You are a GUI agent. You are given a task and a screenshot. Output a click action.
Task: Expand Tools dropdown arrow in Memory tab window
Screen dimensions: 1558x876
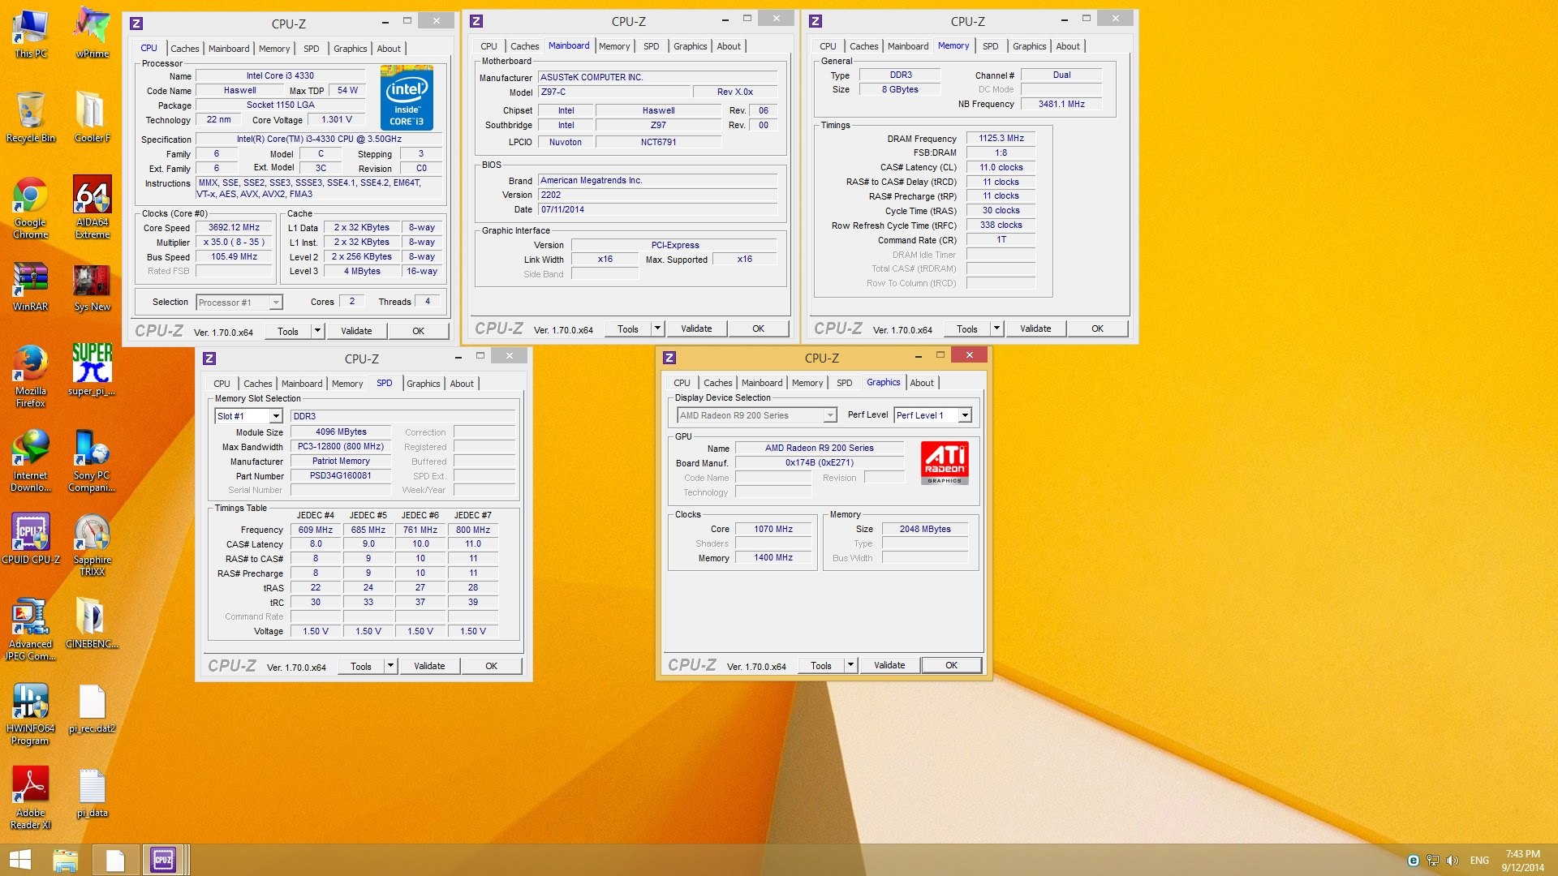click(x=996, y=328)
